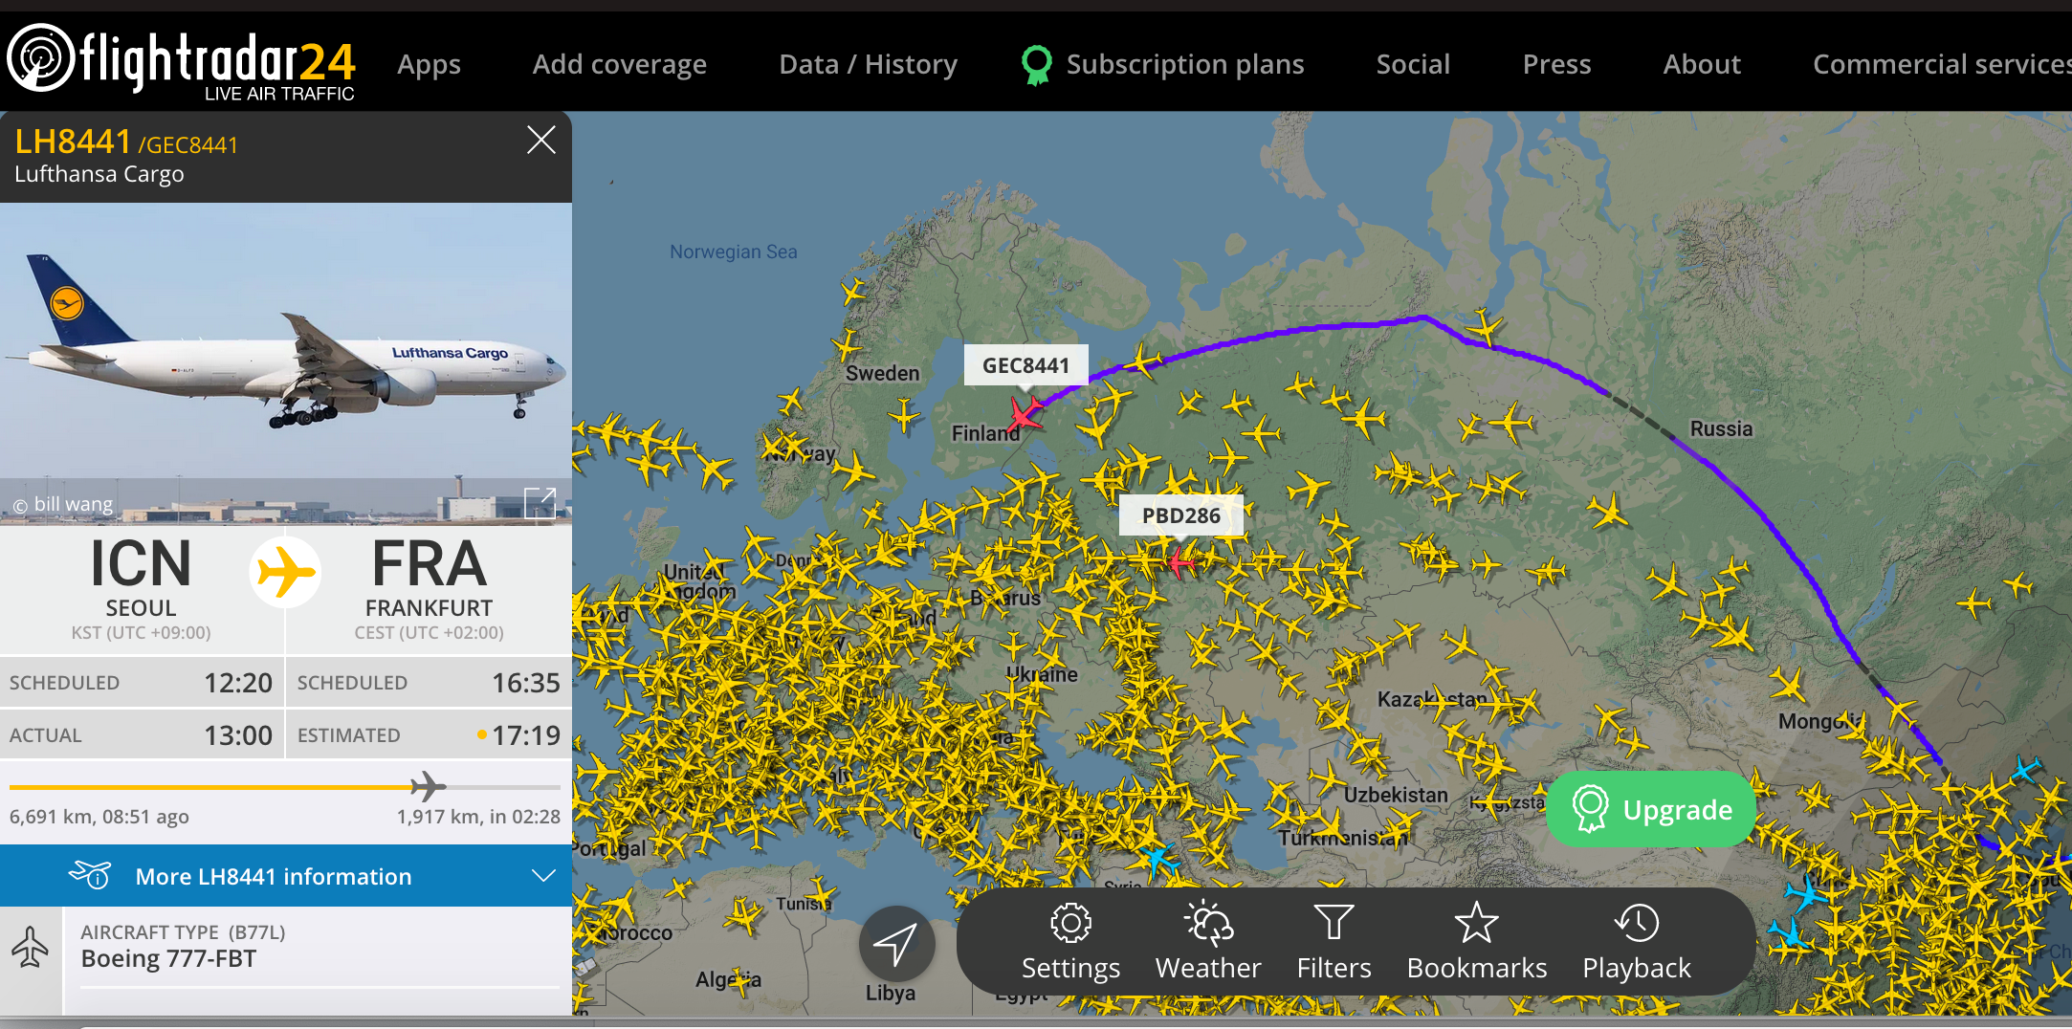Expand the aircraft photo to full size

click(540, 501)
